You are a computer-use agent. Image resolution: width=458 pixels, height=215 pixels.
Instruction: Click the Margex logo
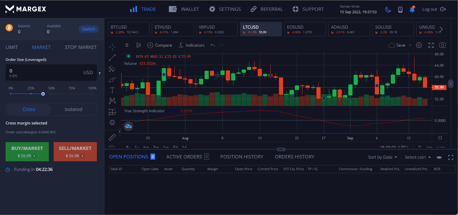click(x=25, y=9)
